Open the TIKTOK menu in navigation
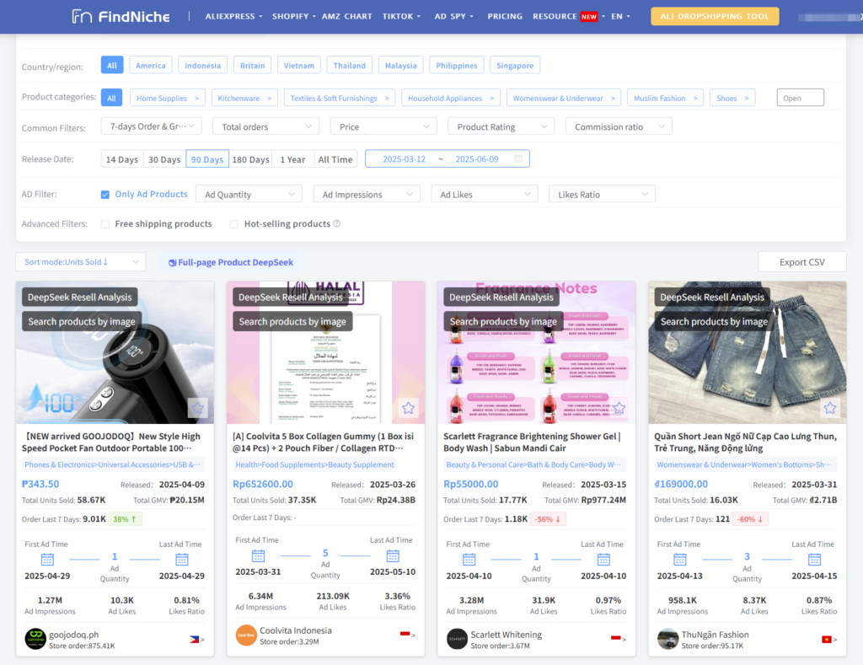863x665 pixels. [402, 16]
